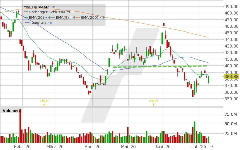Select the Volumen panel label
The image size is (240, 150).
point(11,111)
